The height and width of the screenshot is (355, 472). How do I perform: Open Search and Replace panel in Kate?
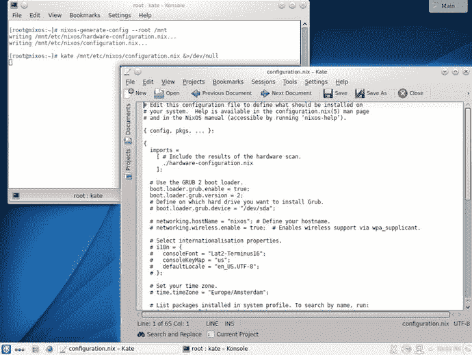click(170, 334)
